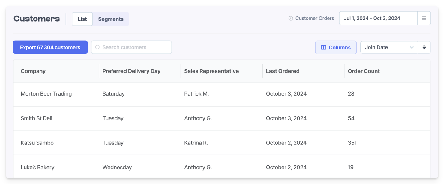Click the sort direction icon beside Join Date

click(424, 47)
